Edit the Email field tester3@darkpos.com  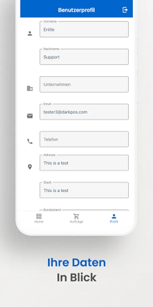click(x=84, y=112)
